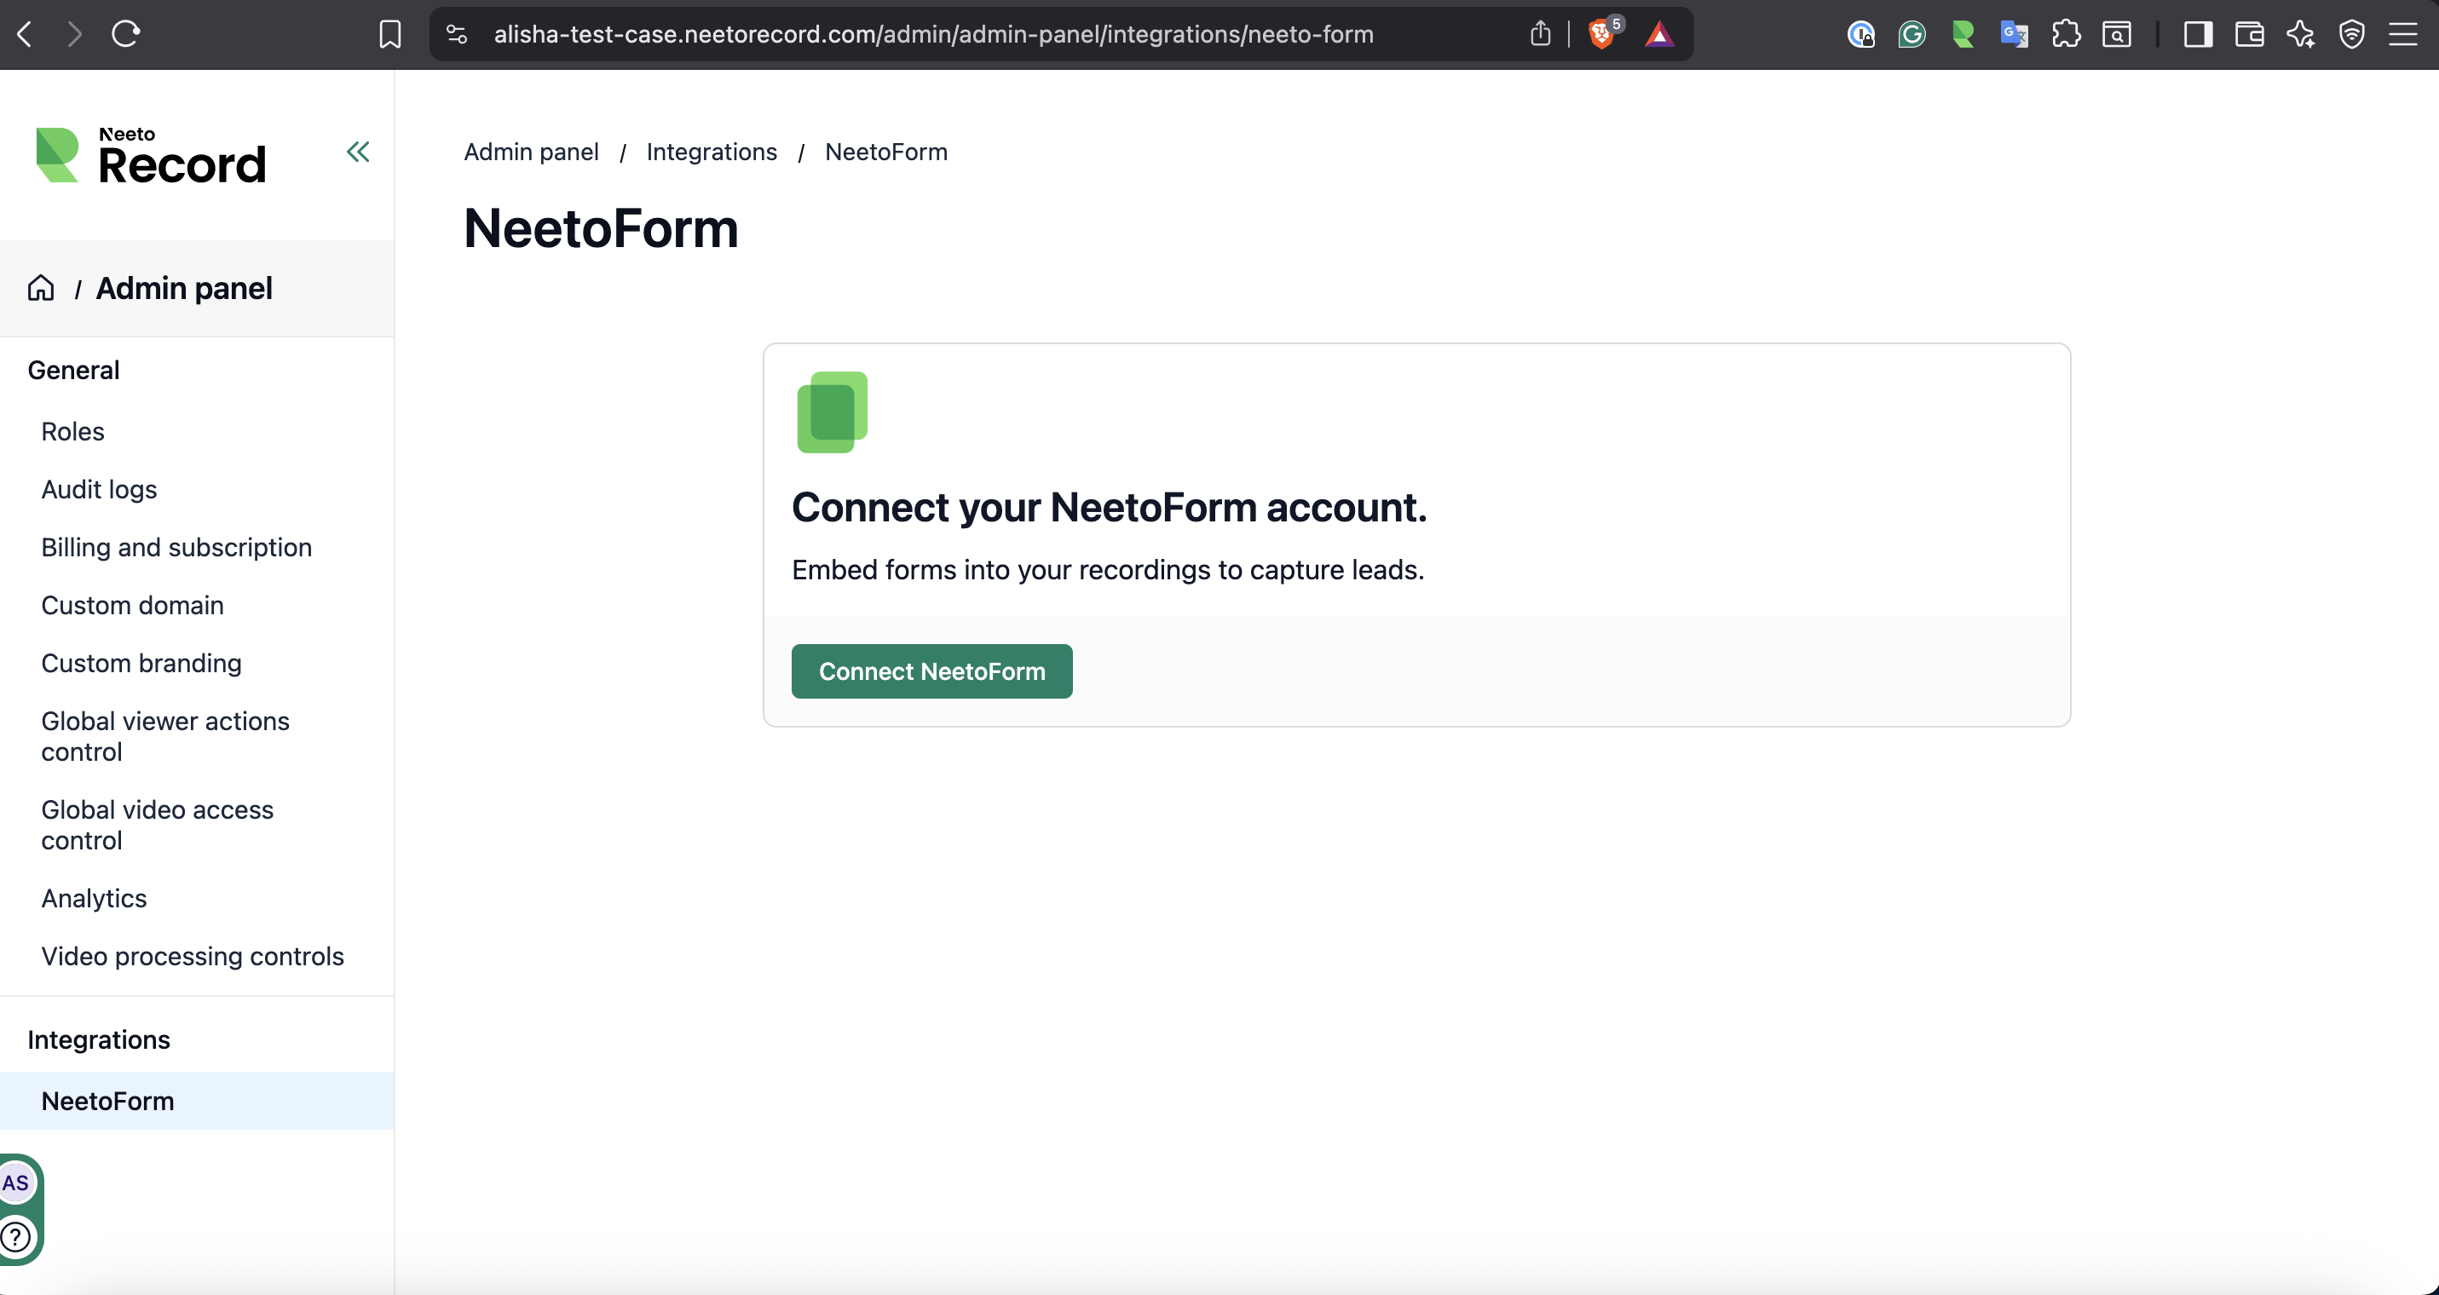Bookmark this page with bookmark icon
The width and height of the screenshot is (2439, 1295).
[389, 34]
